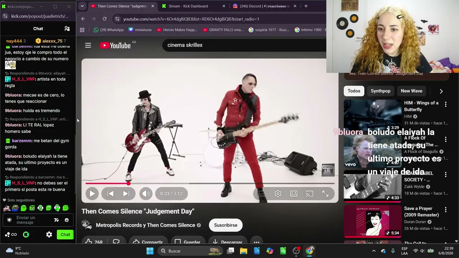Show more filter chips with arrow

tap(441, 91)
